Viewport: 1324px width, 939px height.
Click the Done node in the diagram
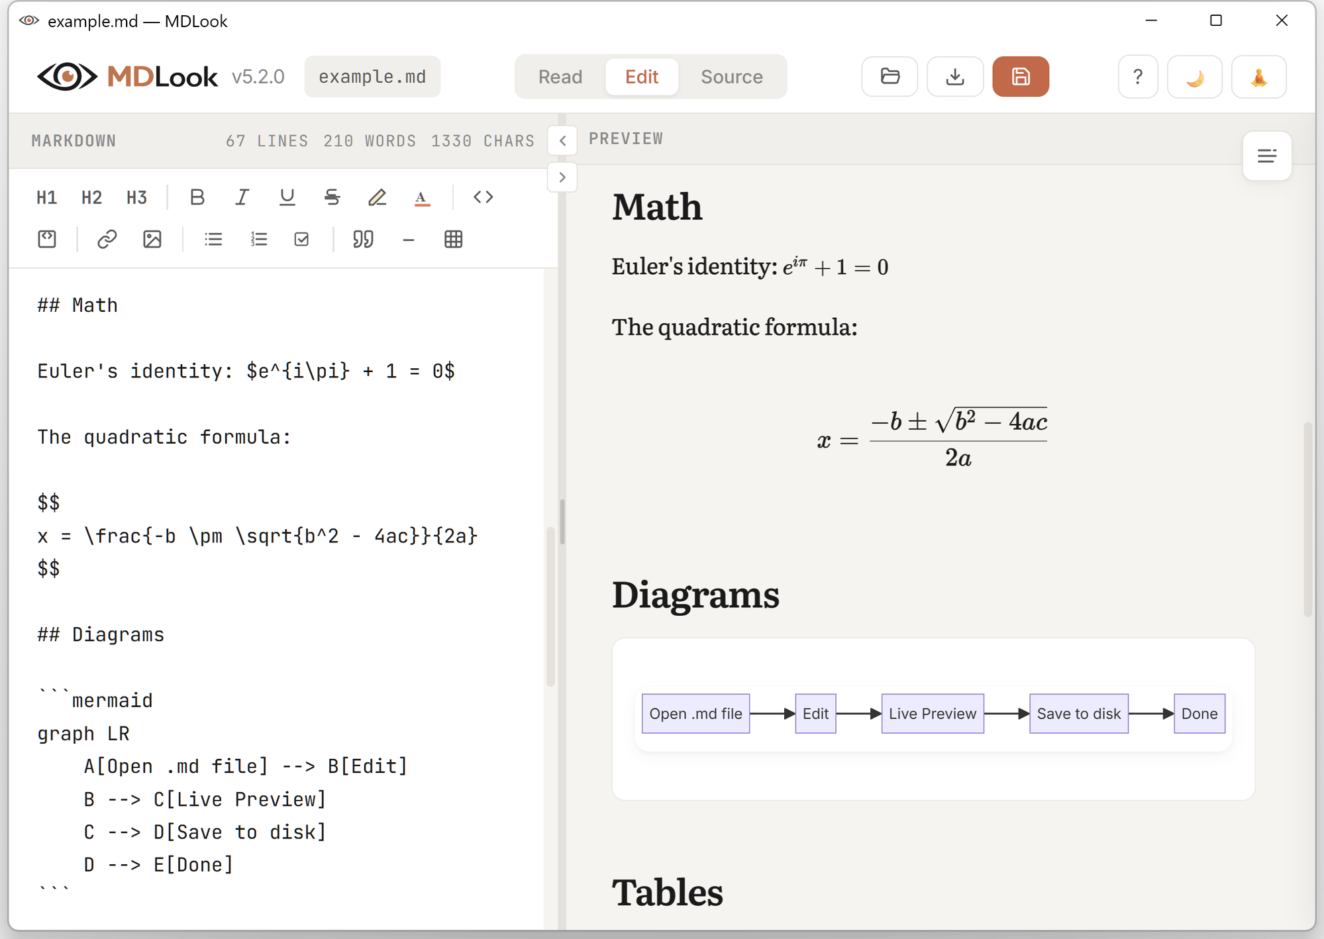pos(1199,713)
